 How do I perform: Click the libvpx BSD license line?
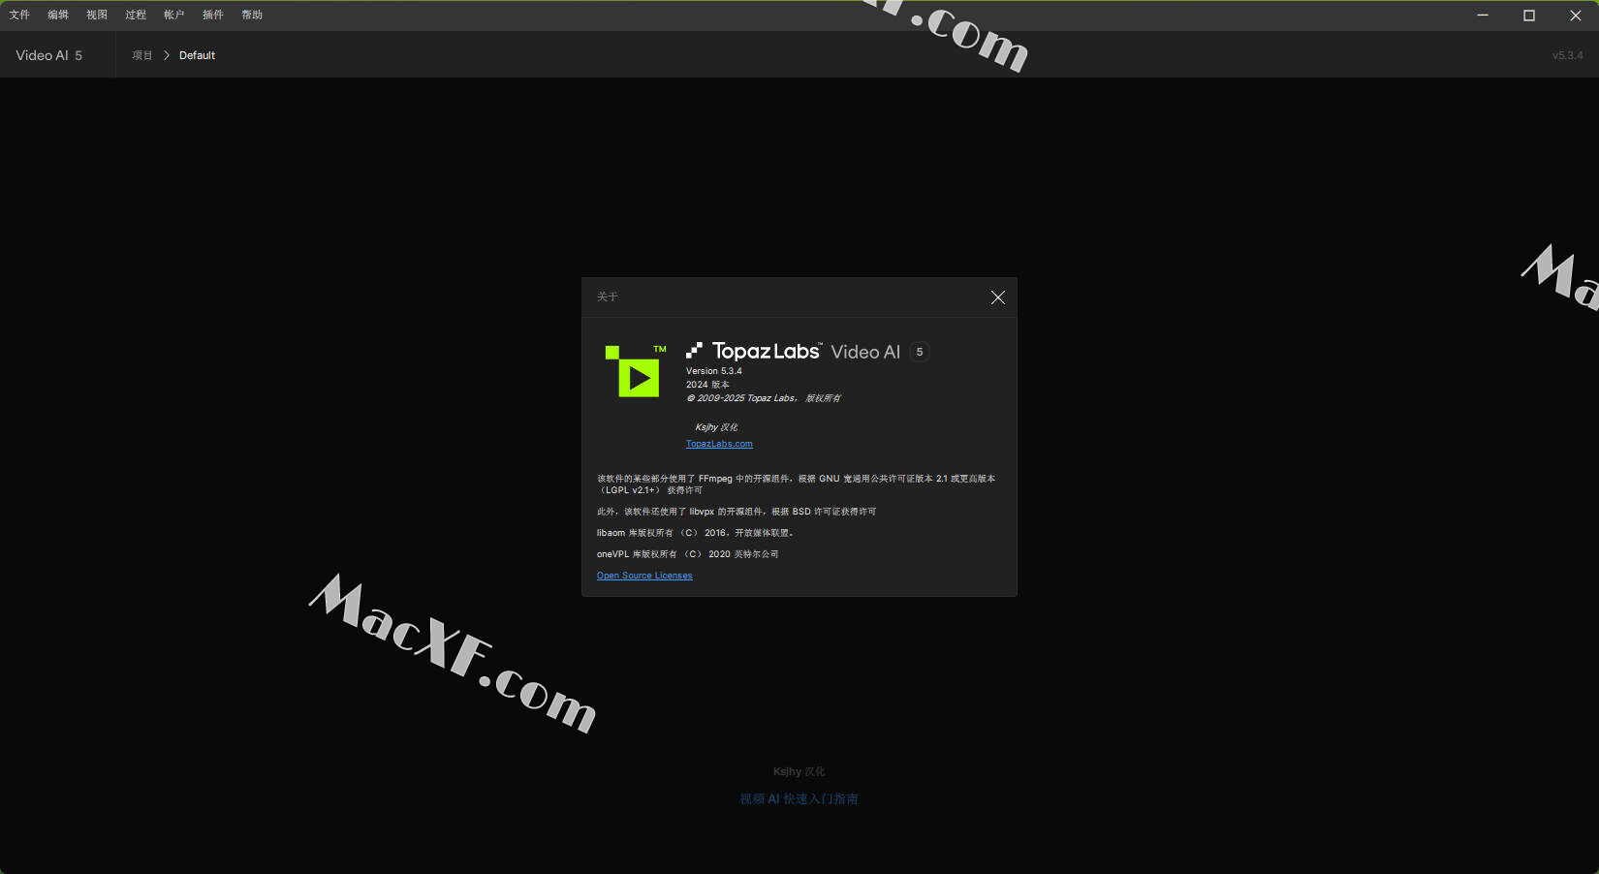pyautogui.click(x=737, y=512)
